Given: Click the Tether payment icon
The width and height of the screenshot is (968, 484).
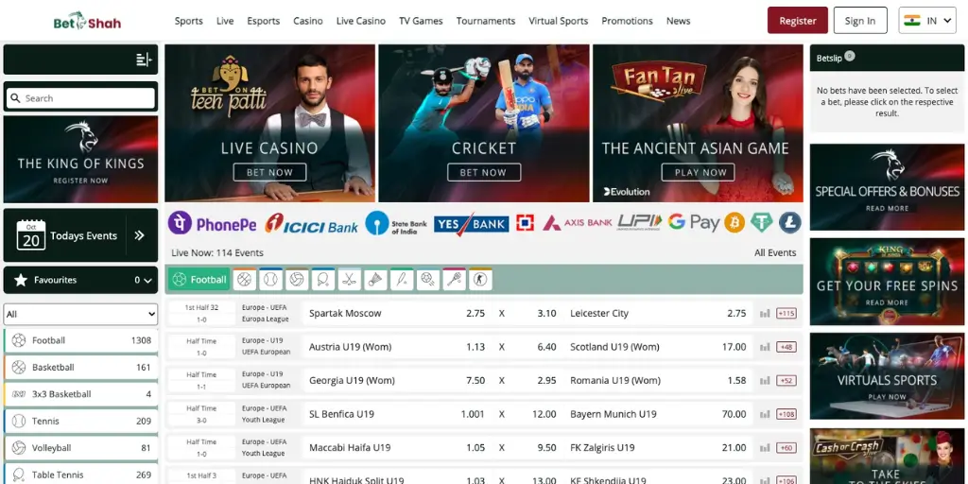Looking at the screenshot, I should [762, 222].
